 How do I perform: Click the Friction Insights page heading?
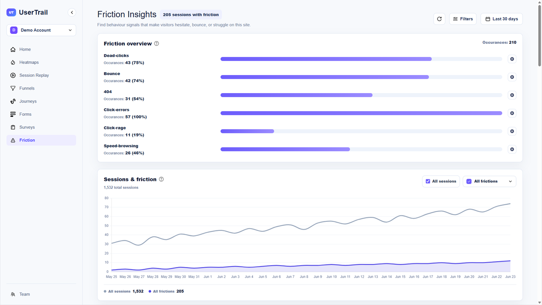(x=127, y=14)
